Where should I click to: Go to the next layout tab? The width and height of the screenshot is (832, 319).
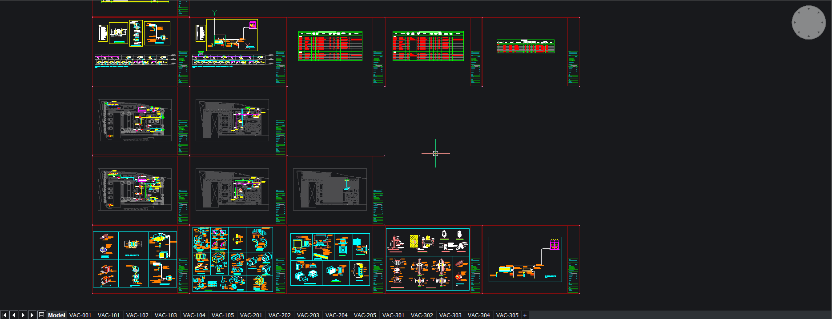[23, 315]
